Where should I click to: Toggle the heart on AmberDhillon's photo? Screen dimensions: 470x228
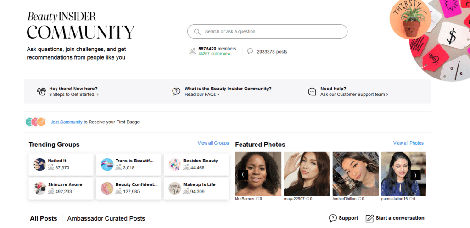(359, 199)
